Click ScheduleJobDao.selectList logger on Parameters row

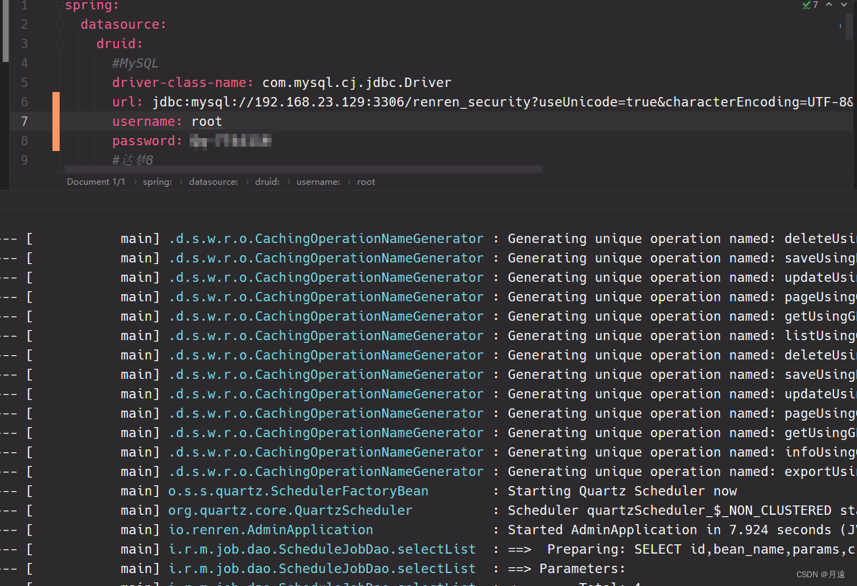[322, 569]
